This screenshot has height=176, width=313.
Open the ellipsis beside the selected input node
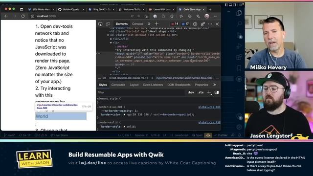pos(98,54)
